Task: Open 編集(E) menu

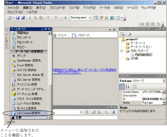Action: (x=28, y=8)
